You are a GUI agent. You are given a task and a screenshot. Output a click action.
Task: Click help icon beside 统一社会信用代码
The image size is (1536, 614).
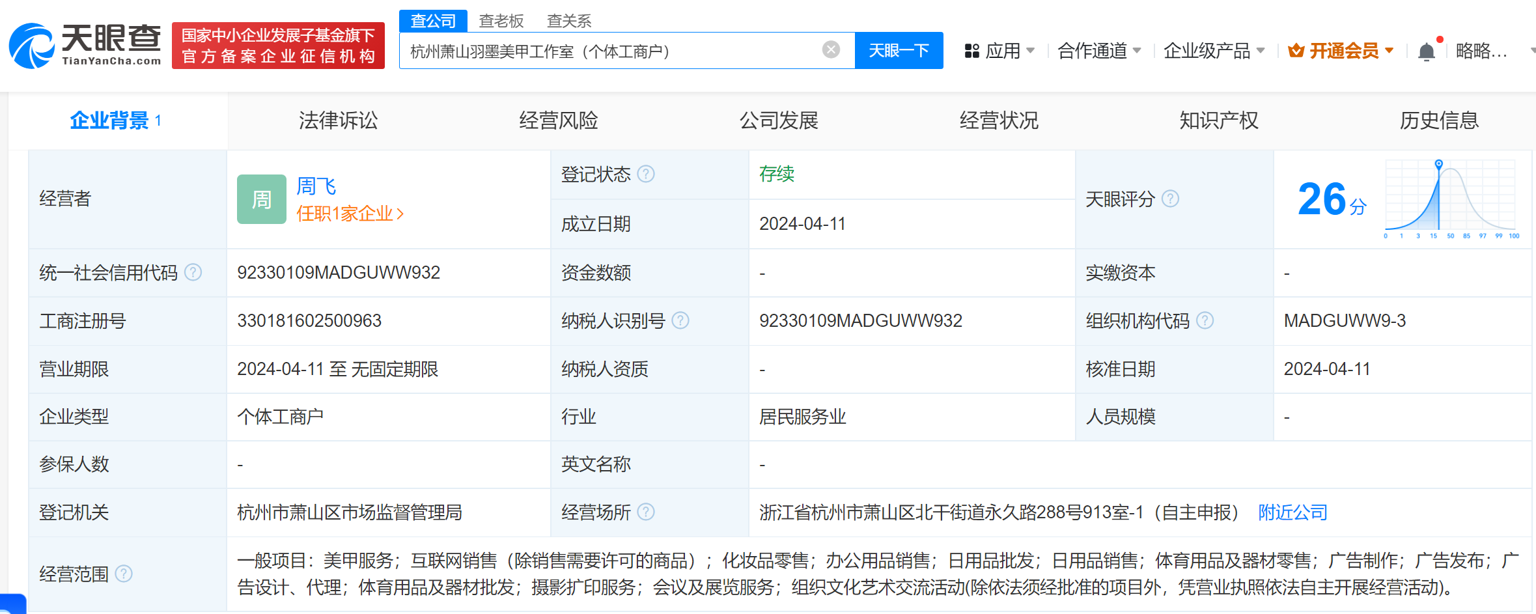[x=193, y=272]
